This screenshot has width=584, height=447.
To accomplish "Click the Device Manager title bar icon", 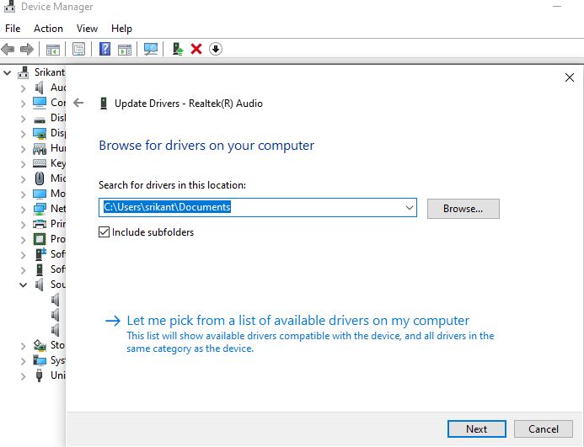I will 9,7.
